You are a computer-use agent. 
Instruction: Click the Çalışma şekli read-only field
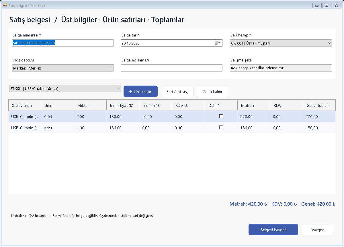281,68
